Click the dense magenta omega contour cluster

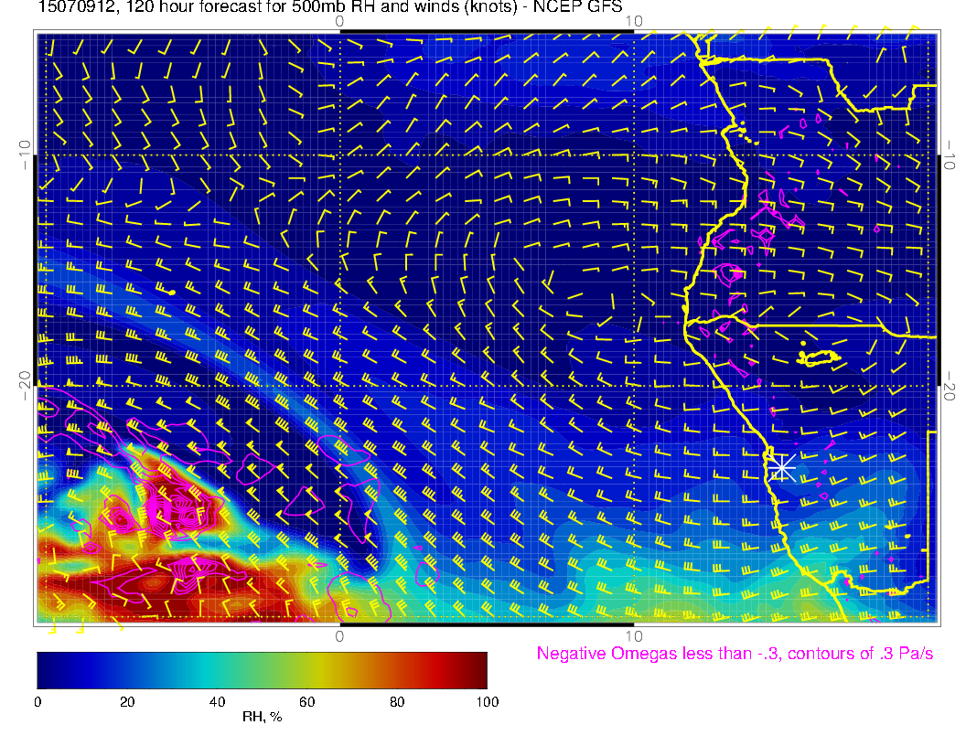click(x=174, y=512)
